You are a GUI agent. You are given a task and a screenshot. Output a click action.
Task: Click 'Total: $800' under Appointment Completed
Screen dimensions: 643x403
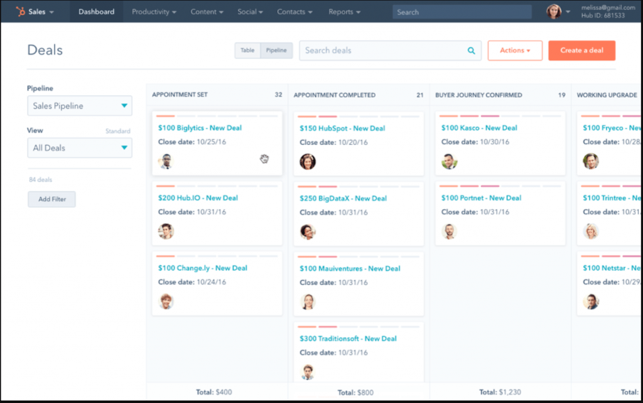coord(355,393)
